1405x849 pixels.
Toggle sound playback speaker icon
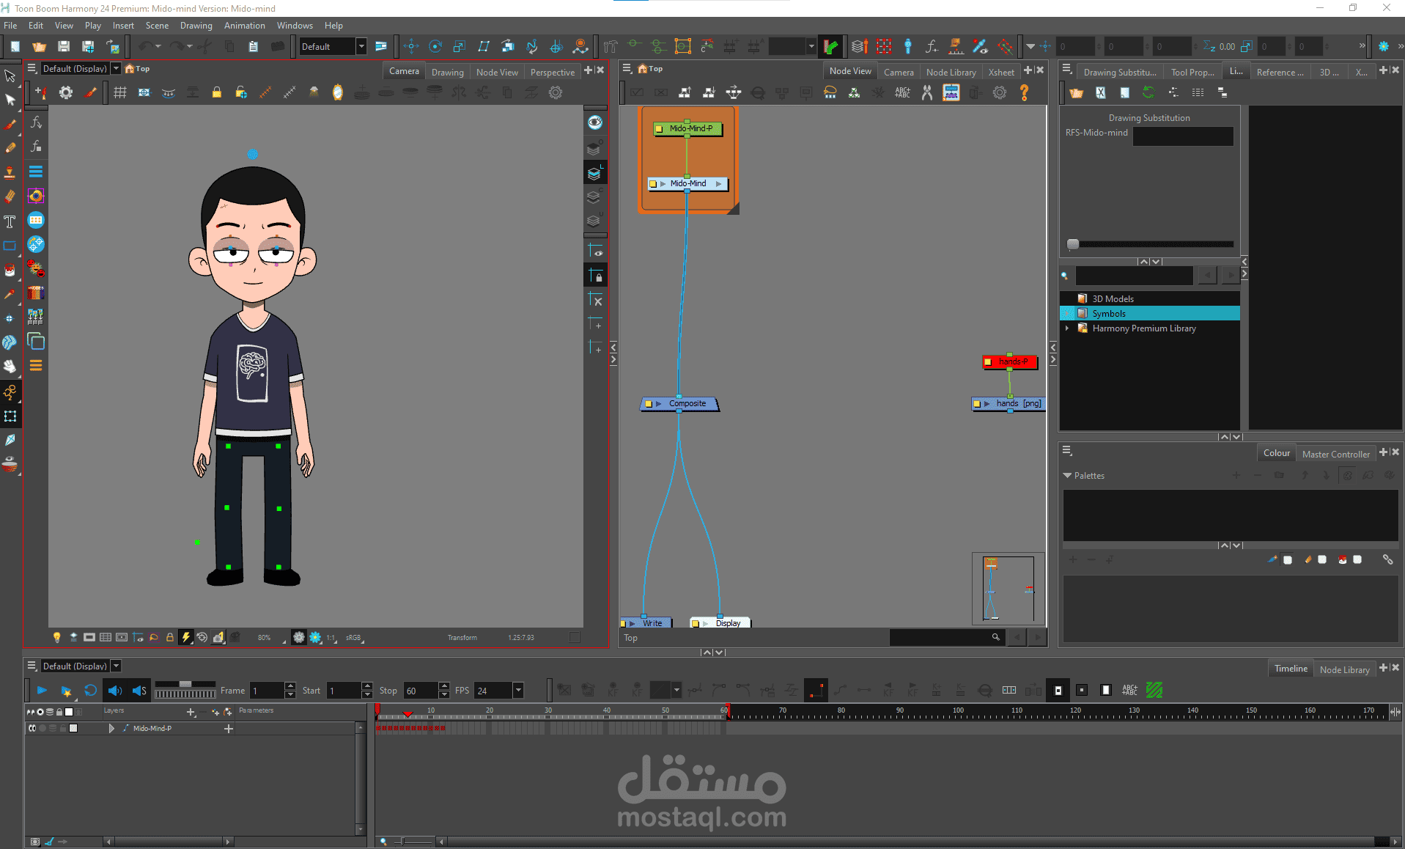click(115, 691)
